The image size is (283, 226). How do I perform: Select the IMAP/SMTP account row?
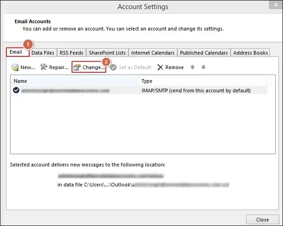tap(196, 90)
